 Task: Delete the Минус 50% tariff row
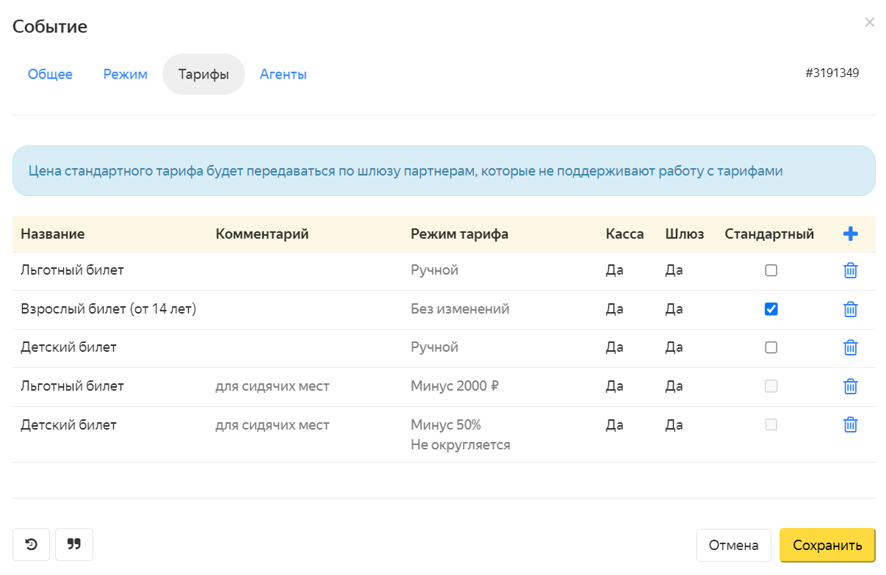pyautogui.click(x=850, y=424)
